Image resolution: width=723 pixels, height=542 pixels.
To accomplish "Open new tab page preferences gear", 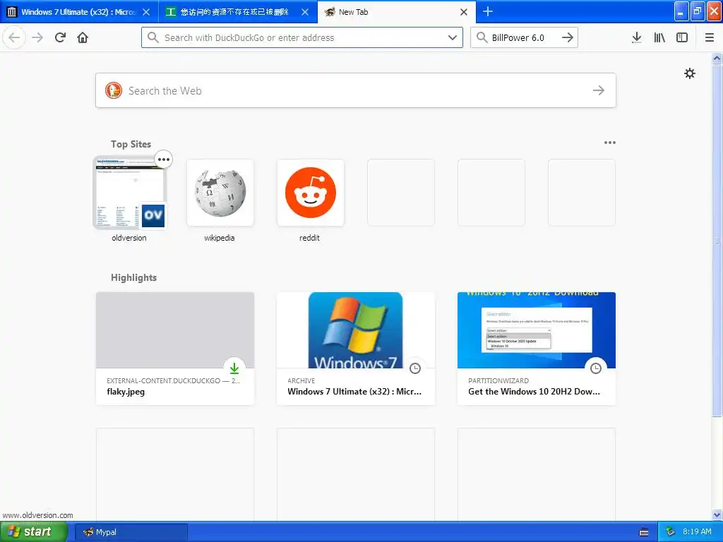I will point(690,73).
